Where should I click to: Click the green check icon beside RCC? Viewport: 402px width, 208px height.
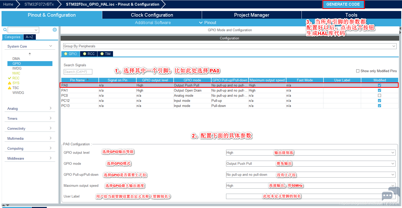[10, 78]
